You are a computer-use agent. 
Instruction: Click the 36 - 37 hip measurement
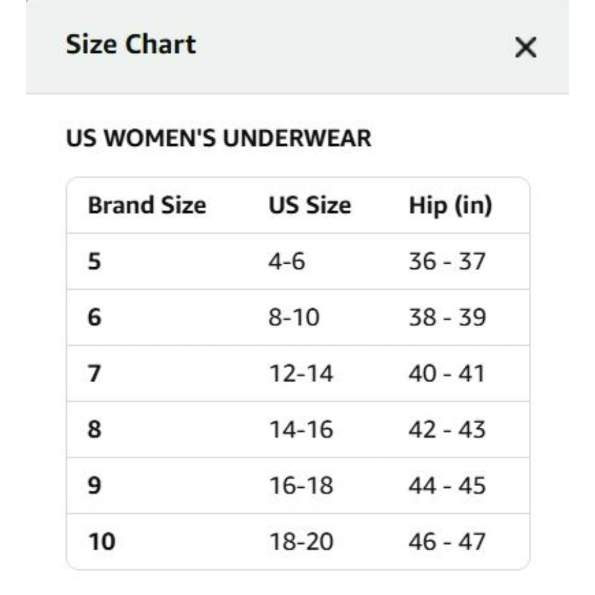(447, 261)
